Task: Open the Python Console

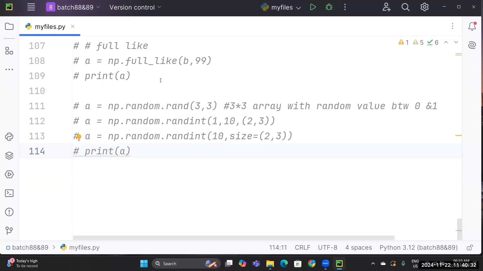Action: click(9, 137)
